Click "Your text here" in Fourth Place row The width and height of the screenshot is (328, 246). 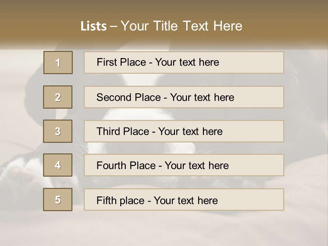196,166
